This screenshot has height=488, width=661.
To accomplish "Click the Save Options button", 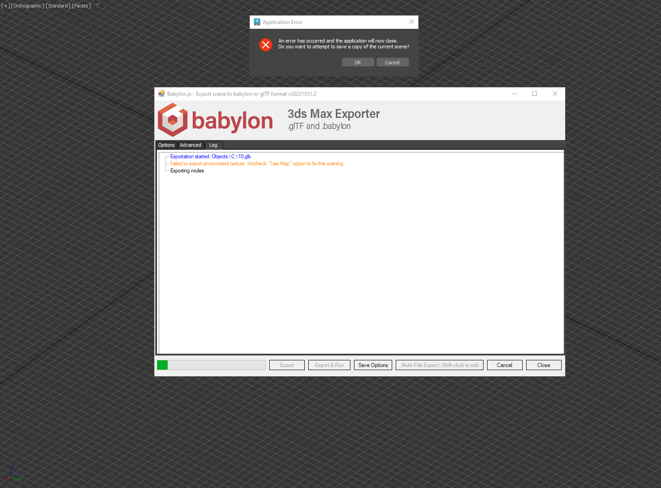I will click(373, 365).
